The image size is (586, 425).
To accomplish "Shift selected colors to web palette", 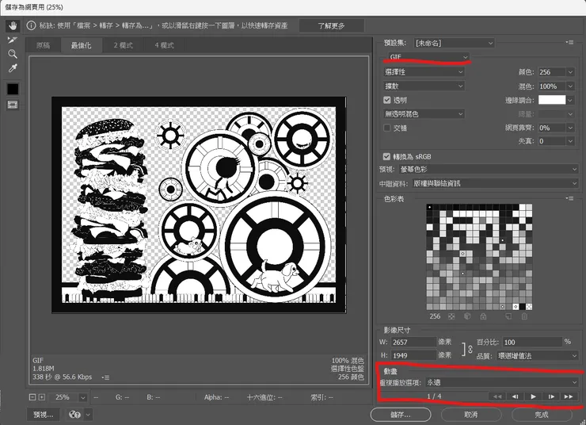I will tap(467, 316).
